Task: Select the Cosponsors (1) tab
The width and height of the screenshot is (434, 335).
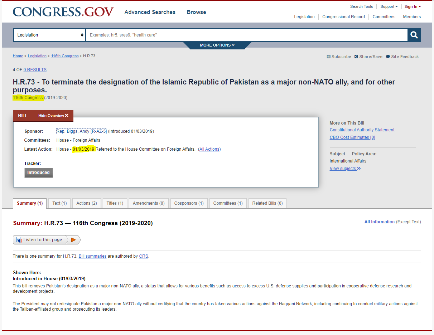Action: point(189,203)
